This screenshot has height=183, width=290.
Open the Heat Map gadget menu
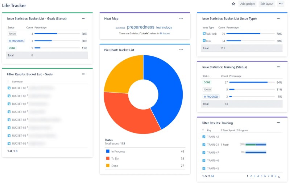[181, 18]
